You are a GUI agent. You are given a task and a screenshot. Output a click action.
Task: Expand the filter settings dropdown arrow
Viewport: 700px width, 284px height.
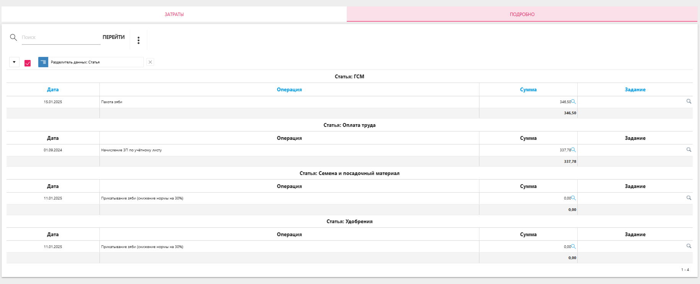tap(14, 62)
